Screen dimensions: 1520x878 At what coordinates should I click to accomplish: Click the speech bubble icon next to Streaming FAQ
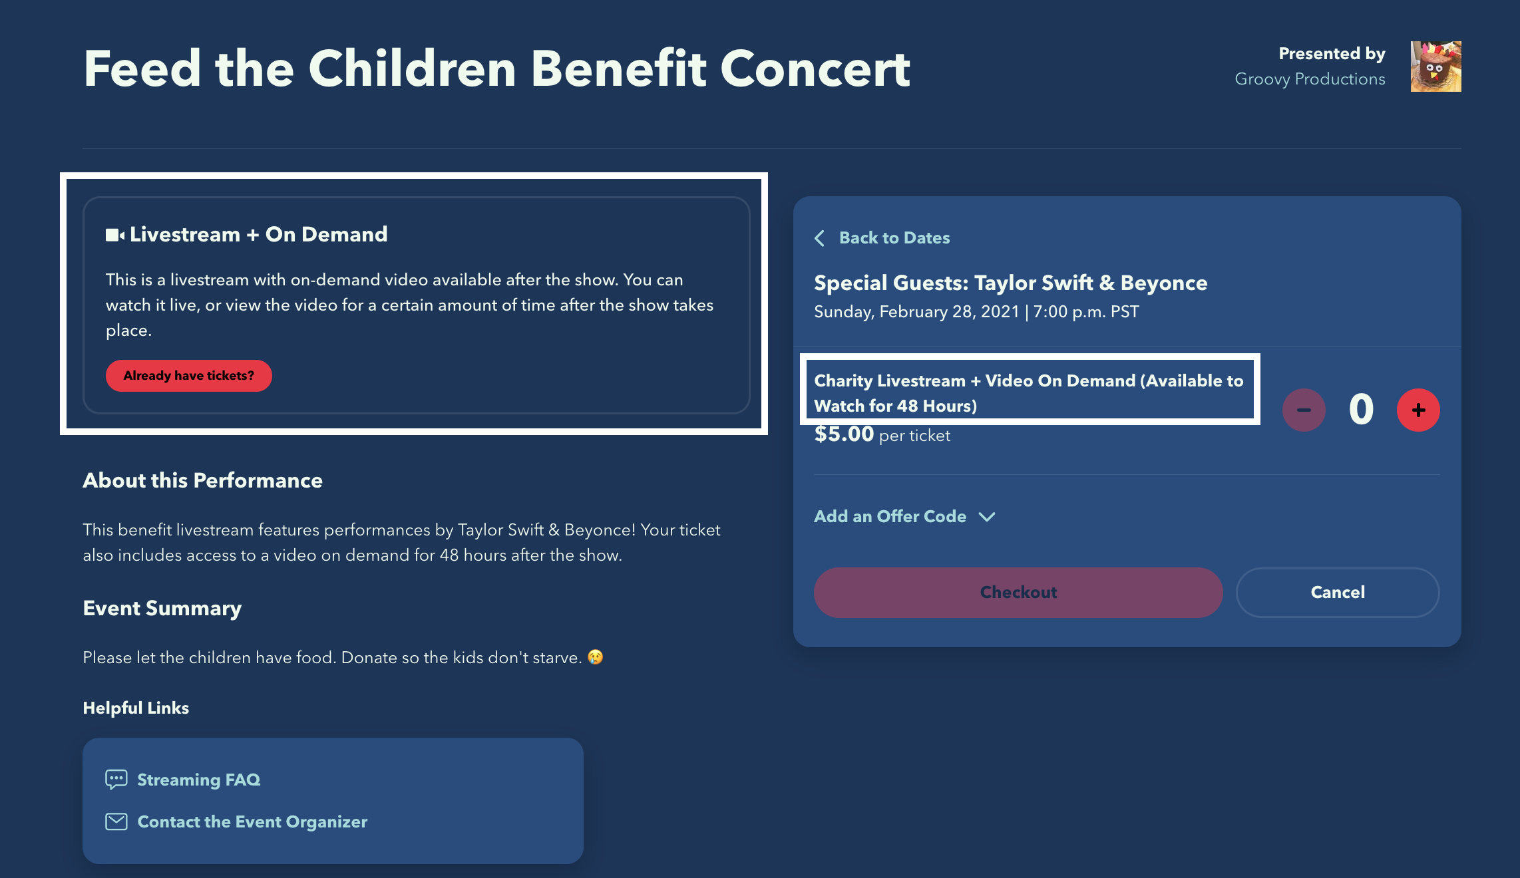point(116,780)
